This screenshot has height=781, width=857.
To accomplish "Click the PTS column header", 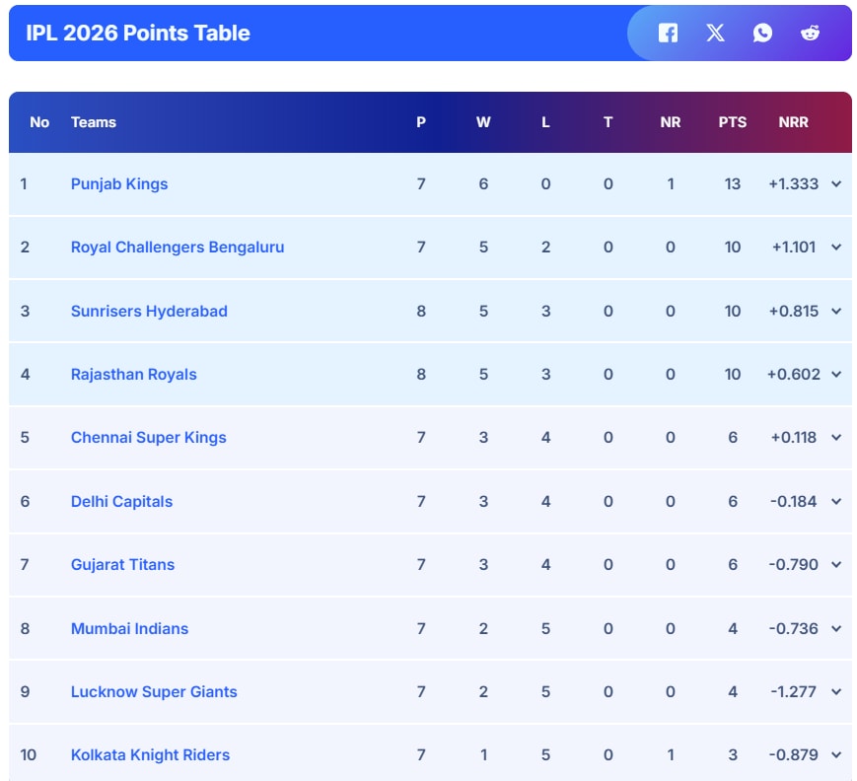I will click(732, 122).
